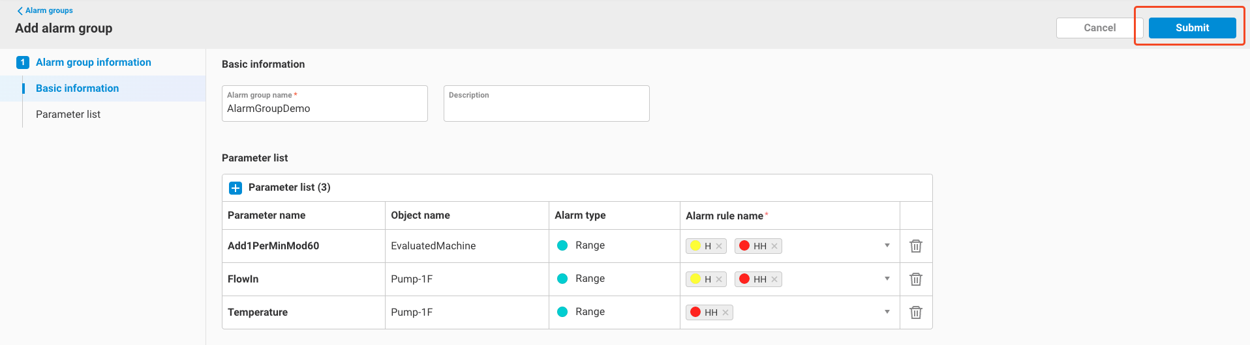Viewport: 1250px width, 345px height.
Task: Open Alarm group information step
Action: (x=93, y=62)
